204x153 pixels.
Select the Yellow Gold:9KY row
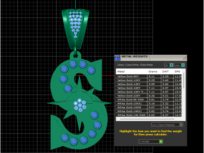(x=149, y=76)
